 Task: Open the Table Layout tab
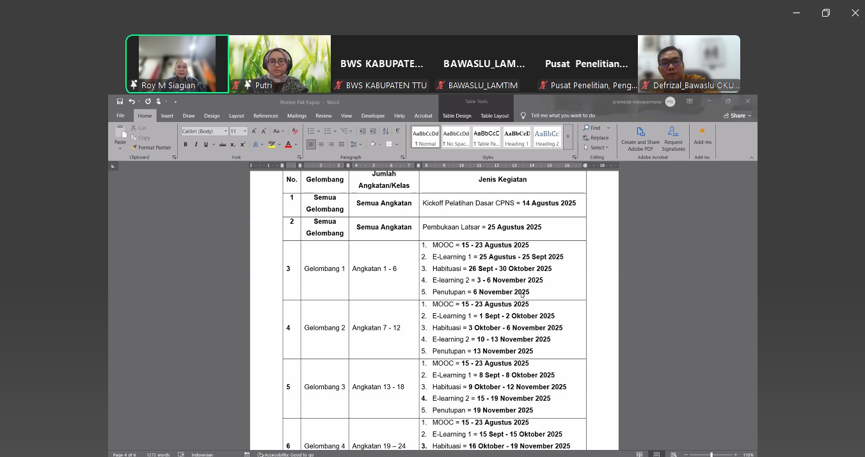[495, 116]
